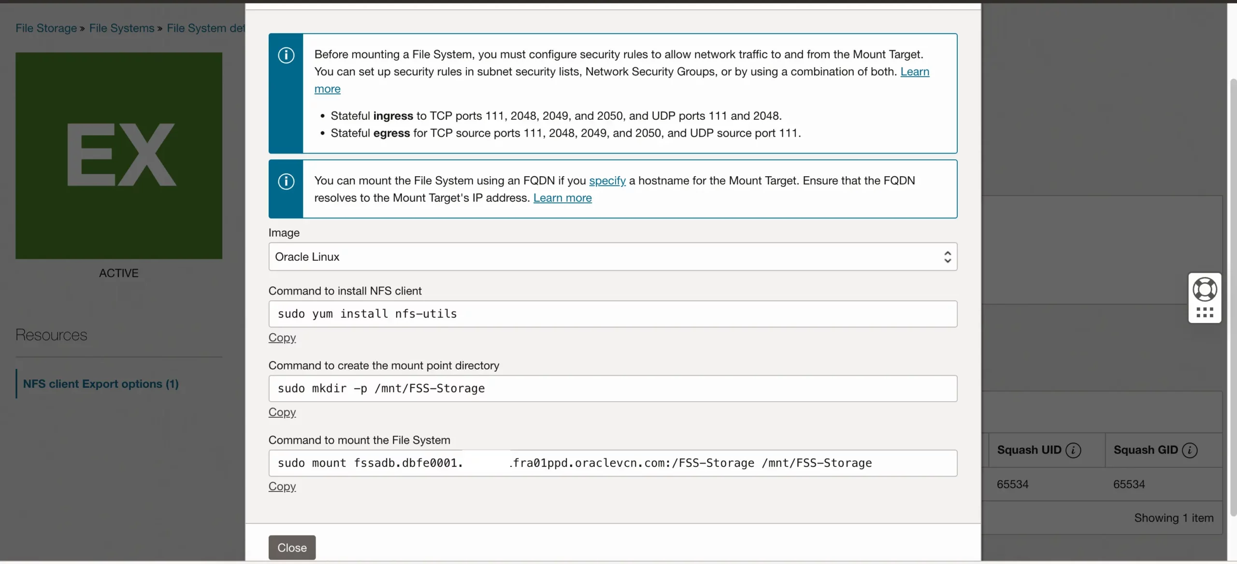Click the sudo yum install nfs-utils field

[613, 314]
